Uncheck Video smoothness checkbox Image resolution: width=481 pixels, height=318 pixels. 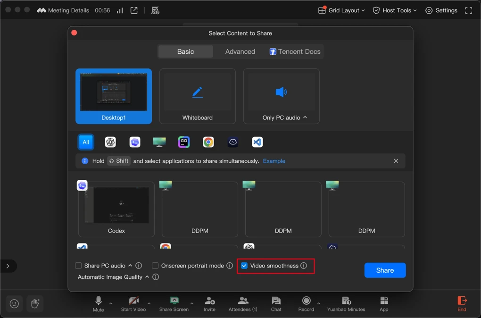point(244,266)
